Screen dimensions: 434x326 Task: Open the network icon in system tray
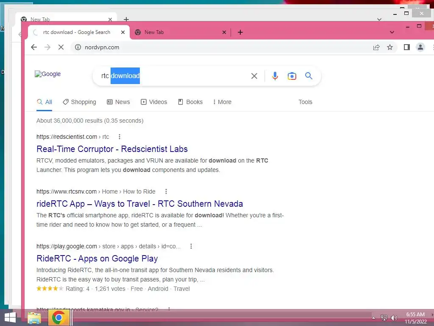tap(384, 318)
